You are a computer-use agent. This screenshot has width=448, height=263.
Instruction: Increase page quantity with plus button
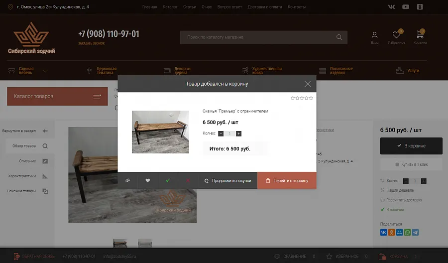pyautogui.click(x=424, y=181)
